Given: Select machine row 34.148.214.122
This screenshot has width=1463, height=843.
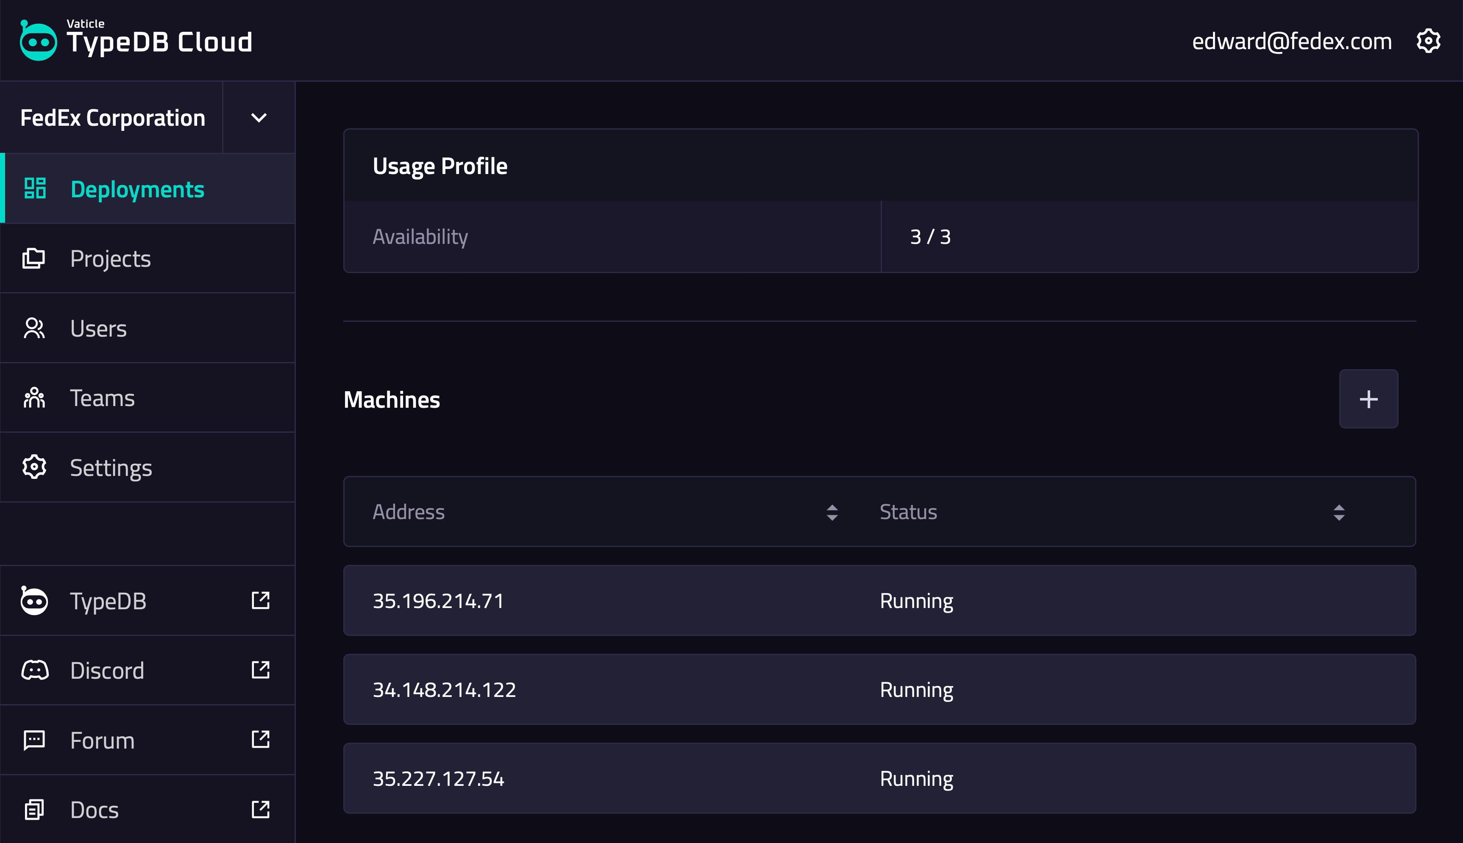Looking at the screenshot, I should [x=879, y=690].
